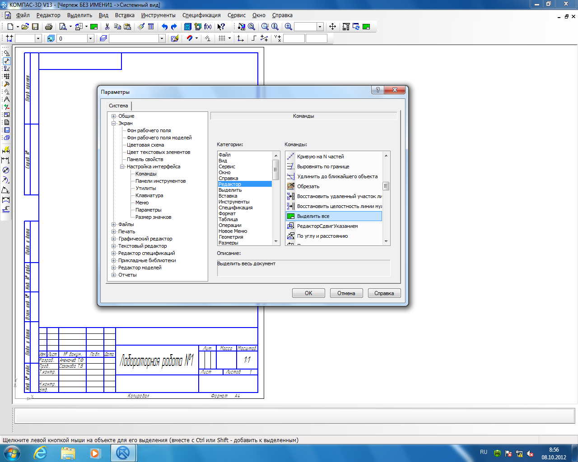Select the Обрезать command in list
The height and width of the screenshot is (462, 578).
coord(334,186)
